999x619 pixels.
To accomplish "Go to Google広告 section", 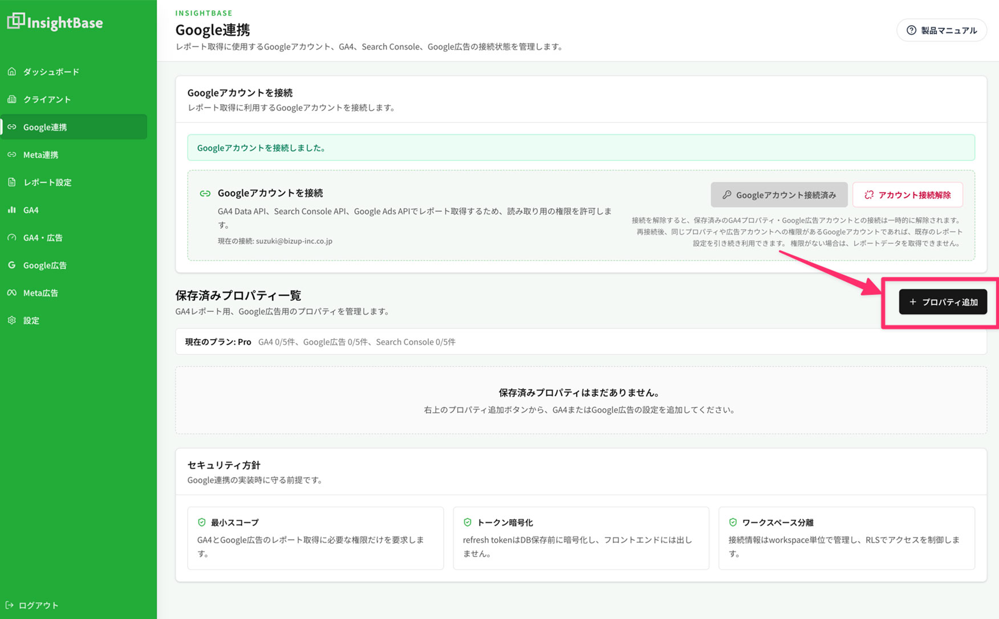I will 74,265.
